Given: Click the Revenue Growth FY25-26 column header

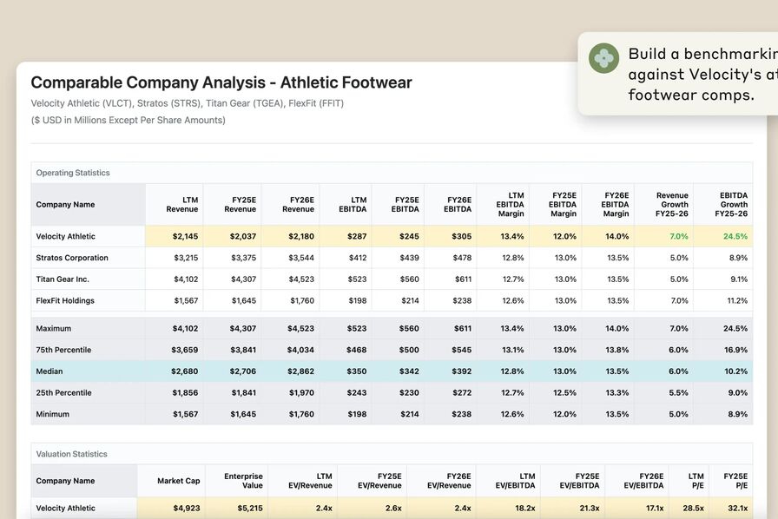Looking at the screenshot, I should pyautogui.click(x=671, y=204).
